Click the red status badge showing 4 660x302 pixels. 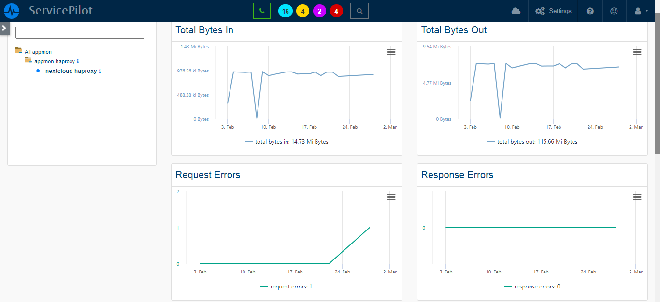[x=336, y=11]
